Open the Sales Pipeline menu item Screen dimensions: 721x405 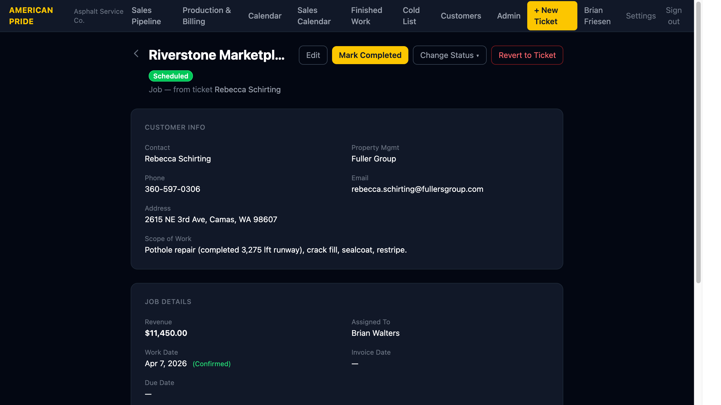point(146,16)
